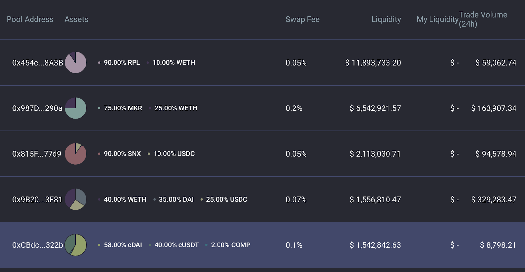Image resolution: width=525 pixels, height=272 pixels.
Task: Open pool address 0xCBdc...322b
Action: click(37, 245)
